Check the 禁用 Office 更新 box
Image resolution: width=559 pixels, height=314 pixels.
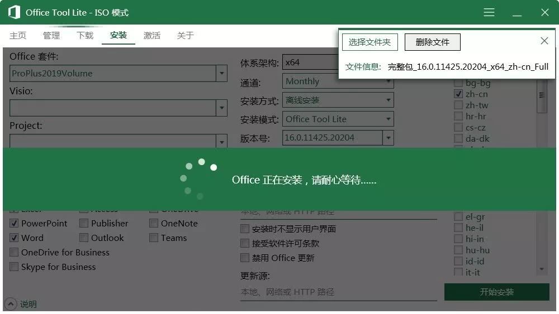[245, 258]
